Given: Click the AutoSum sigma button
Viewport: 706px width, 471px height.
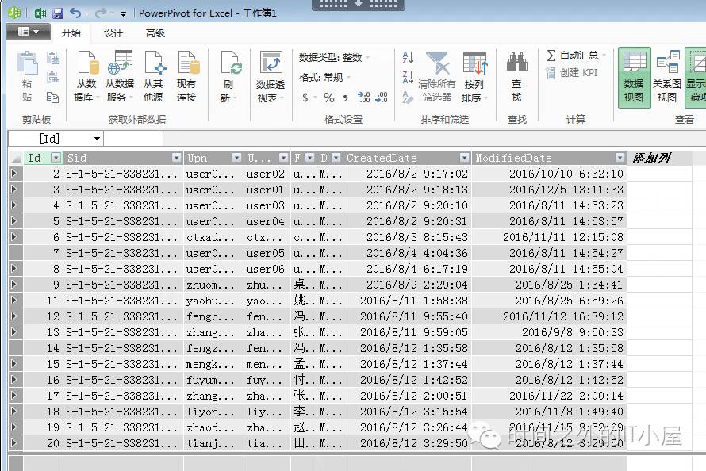Looking at the screenshot, I should click(x=575, y=56).
